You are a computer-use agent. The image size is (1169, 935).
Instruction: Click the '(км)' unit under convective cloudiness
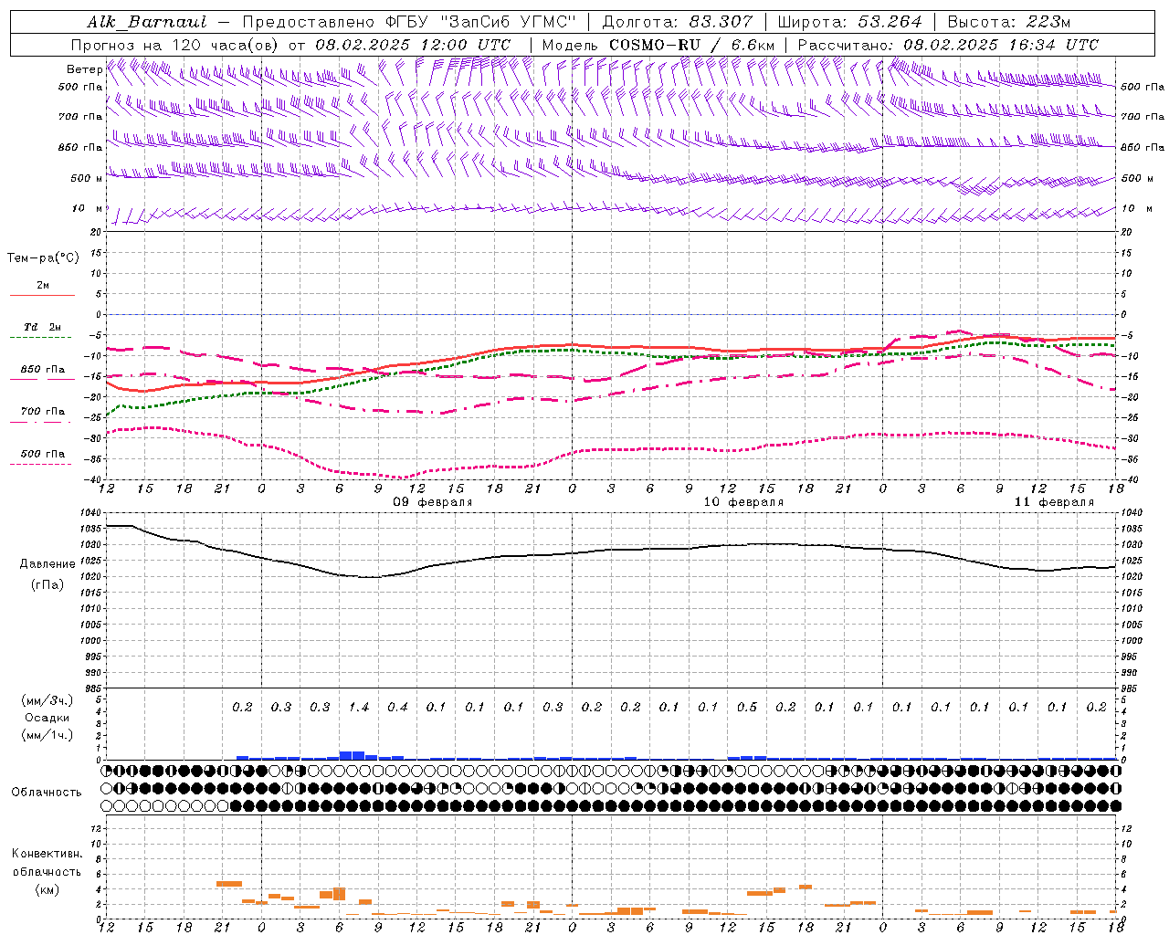(x=47, y=889)
